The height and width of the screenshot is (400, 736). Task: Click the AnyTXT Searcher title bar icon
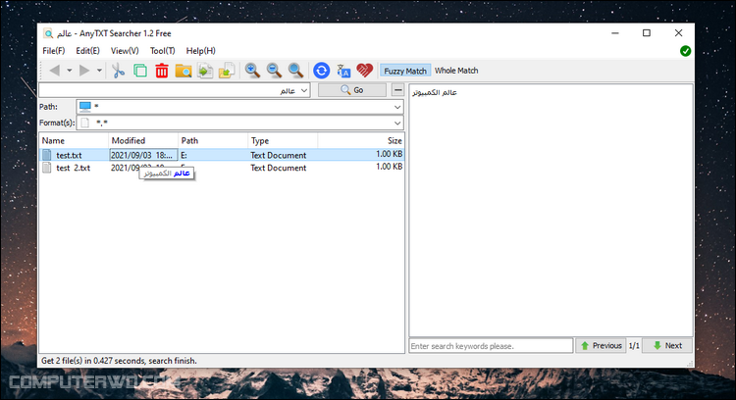(x=48, y=33)
